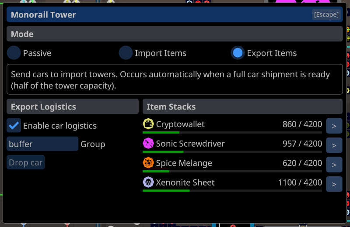
Task: Click the Cryptowallet item icon
Action: (x=148, y=124)
